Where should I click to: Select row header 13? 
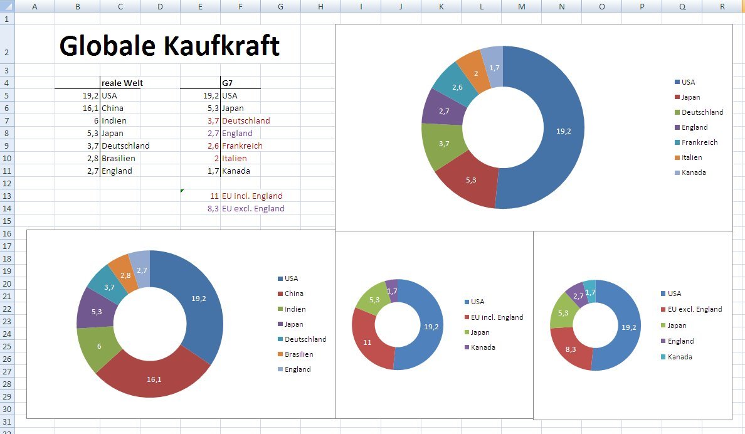click(6, 196)
